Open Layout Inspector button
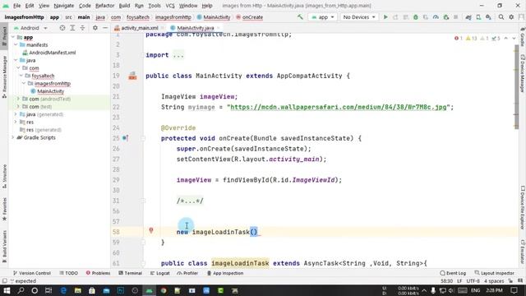This screenshot has width=526, height=296. (495, 273)
